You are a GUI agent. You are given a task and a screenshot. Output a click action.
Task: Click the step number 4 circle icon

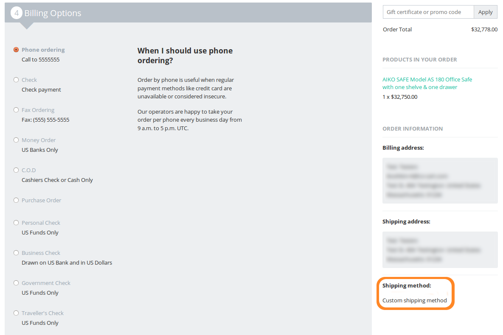17,13
